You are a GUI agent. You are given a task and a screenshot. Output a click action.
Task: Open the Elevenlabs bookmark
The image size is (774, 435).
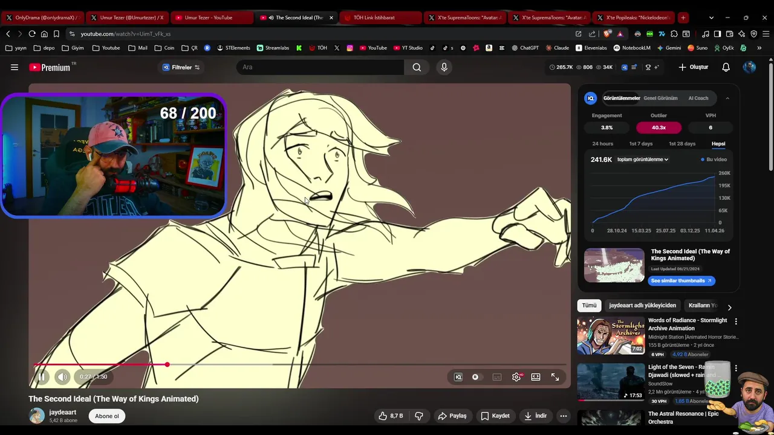point(591,48)
